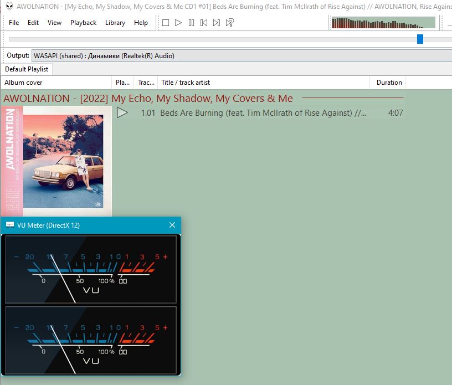The height and width of the screenshot is (385, 452).
Task: Click the random playback button
Action: coord(230,23)
